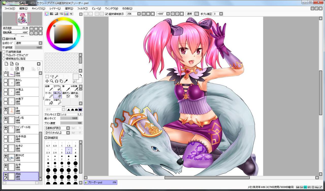The height and width of the screenshot is (191, 325).
Task: Select the 2値ペン binary pen tool
Action: point(57,102)
